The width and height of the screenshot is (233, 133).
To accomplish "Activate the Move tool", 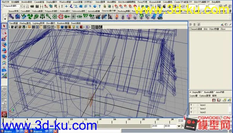I will point(4,44).
